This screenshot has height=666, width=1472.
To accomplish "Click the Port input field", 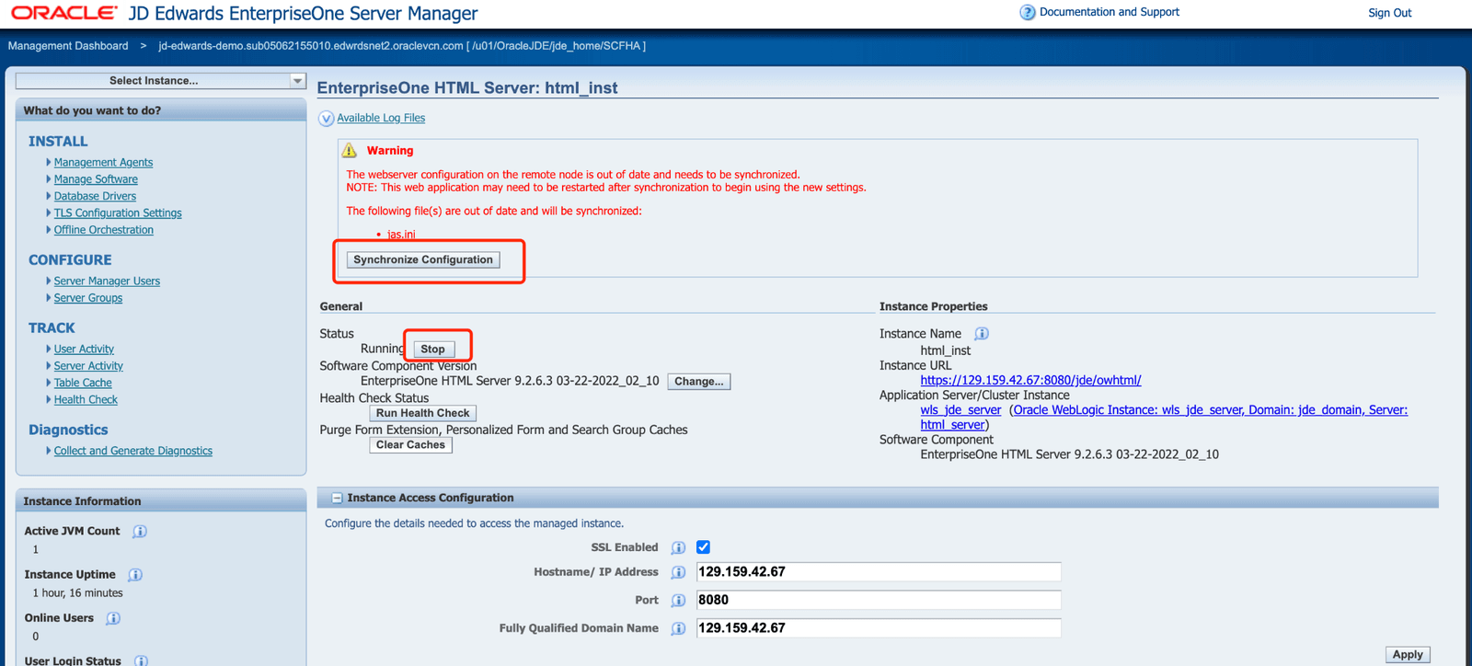I will tap(879, 600).
